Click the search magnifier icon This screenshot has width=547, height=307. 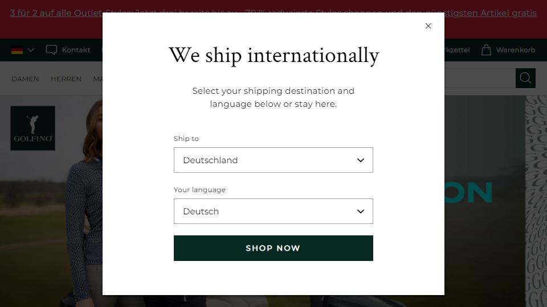(525, 78)
